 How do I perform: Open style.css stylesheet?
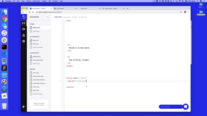click(36, 44)
